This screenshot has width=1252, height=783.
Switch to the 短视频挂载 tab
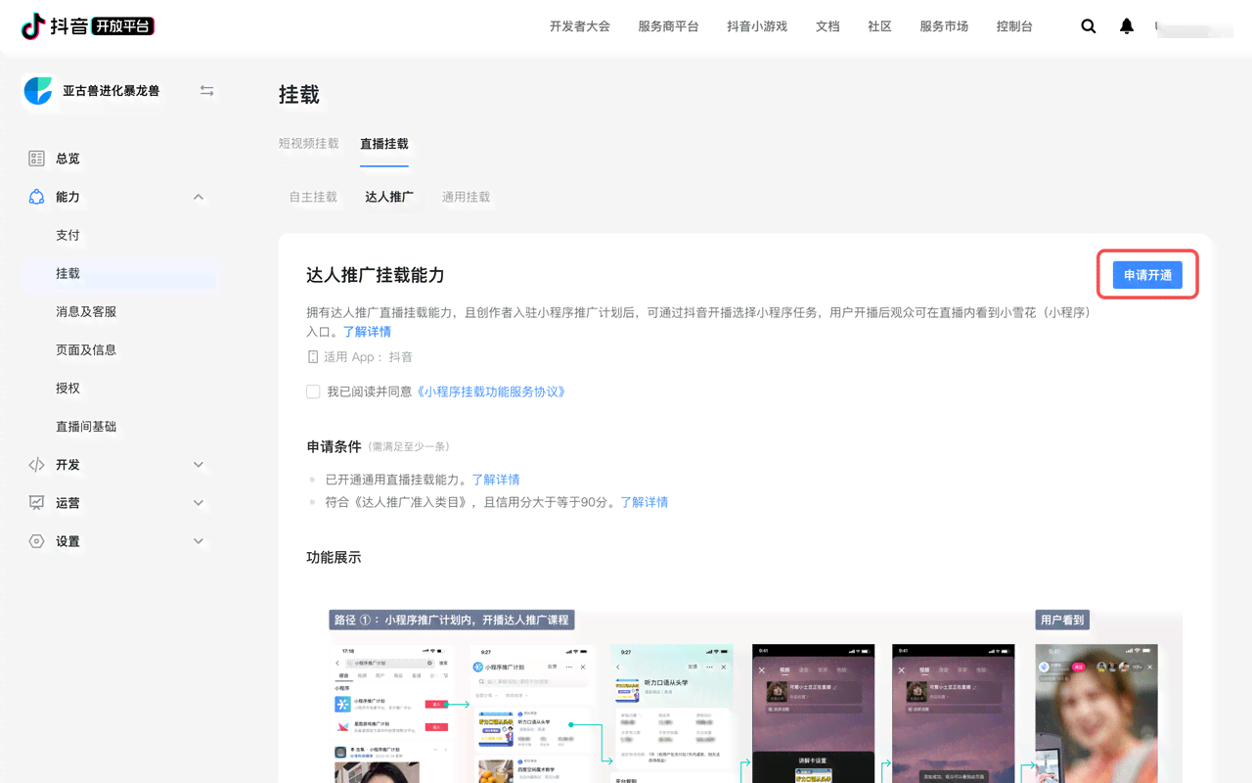[x=309, y=143]
